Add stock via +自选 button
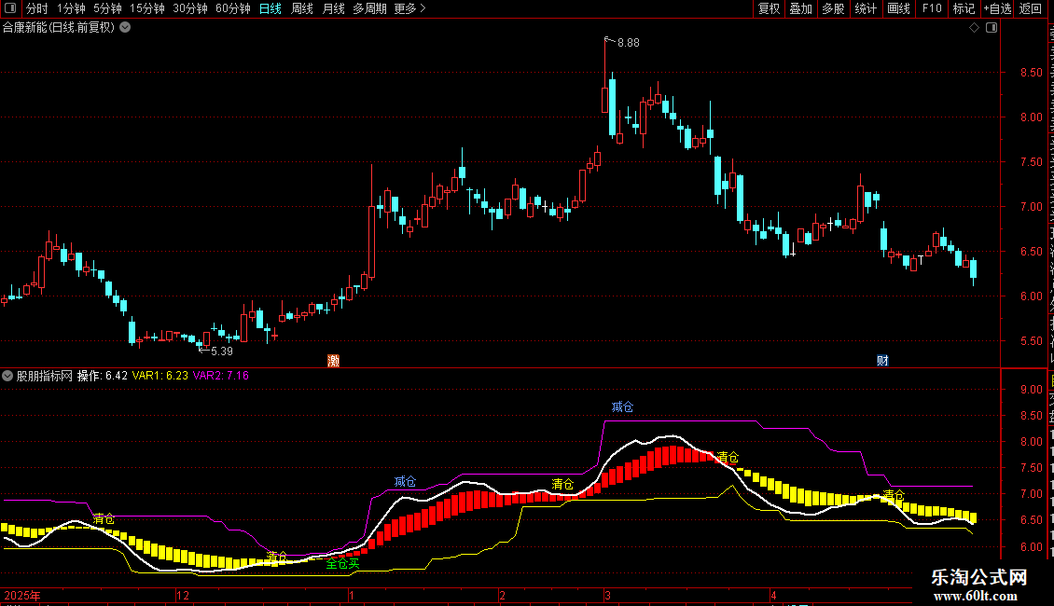1054x606 pixels. 997,8
